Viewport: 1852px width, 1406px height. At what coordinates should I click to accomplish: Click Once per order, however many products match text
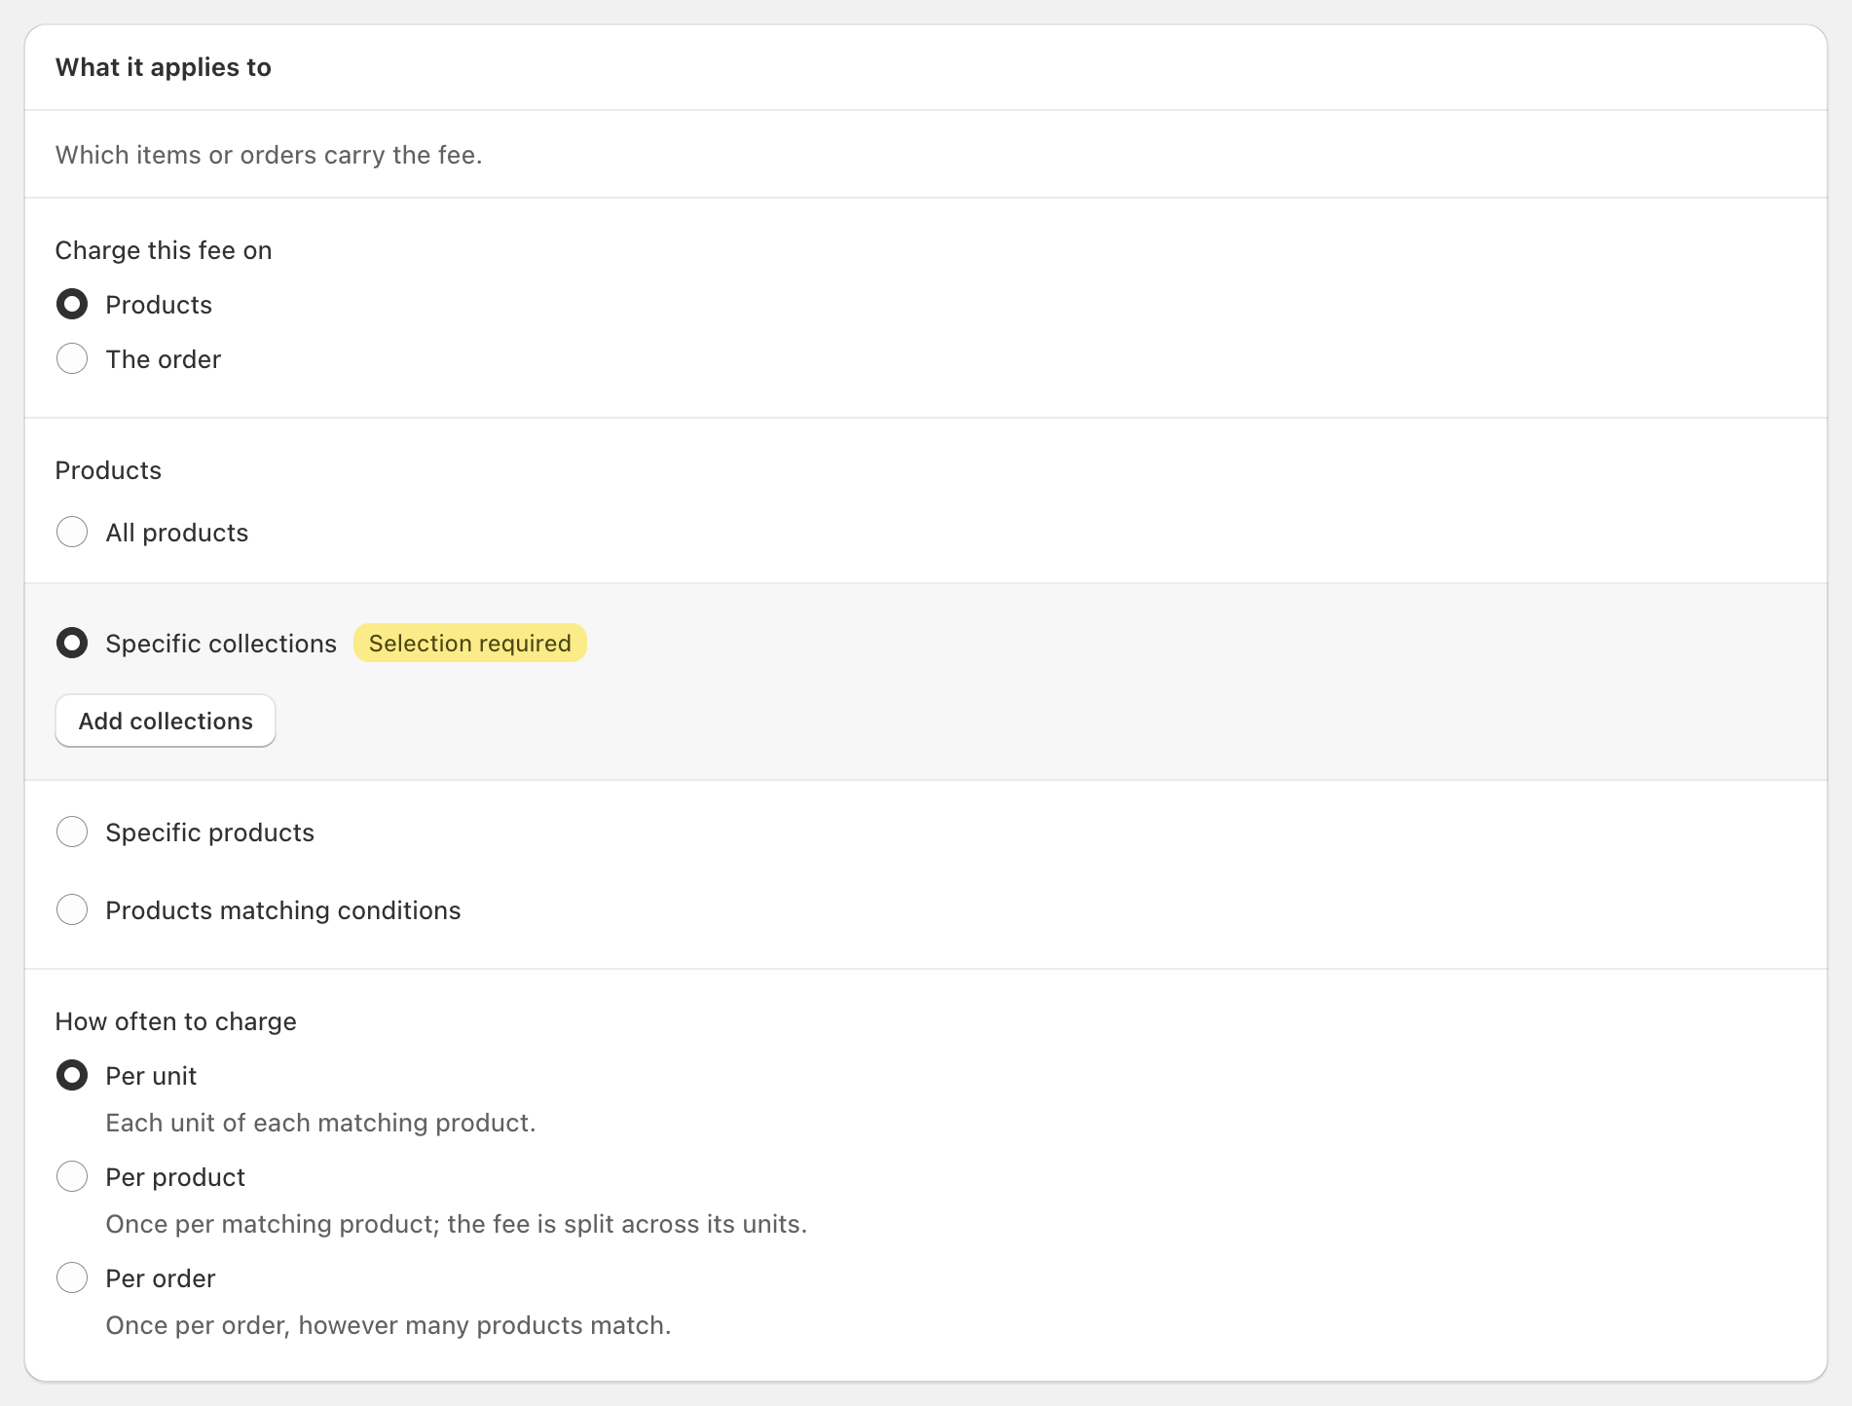click(x=389, y=1325)
